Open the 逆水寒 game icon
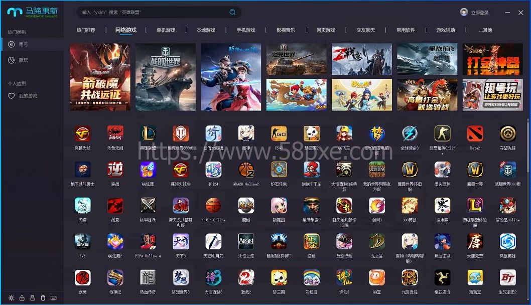 coord(442,206)
